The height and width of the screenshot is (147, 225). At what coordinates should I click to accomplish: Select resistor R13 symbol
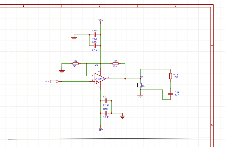(75, 64)
